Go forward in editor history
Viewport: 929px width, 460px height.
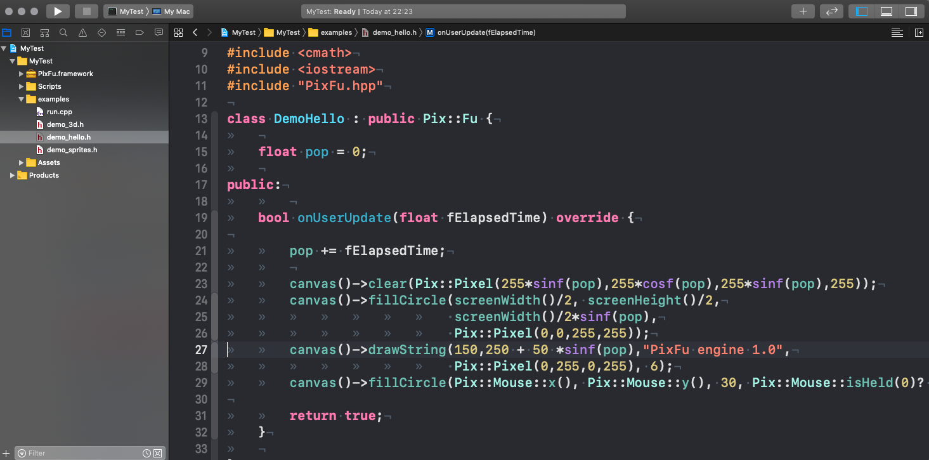pyautogui.click(x=210, y=32)
